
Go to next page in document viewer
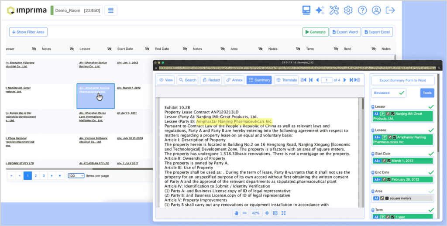[344, 80]
